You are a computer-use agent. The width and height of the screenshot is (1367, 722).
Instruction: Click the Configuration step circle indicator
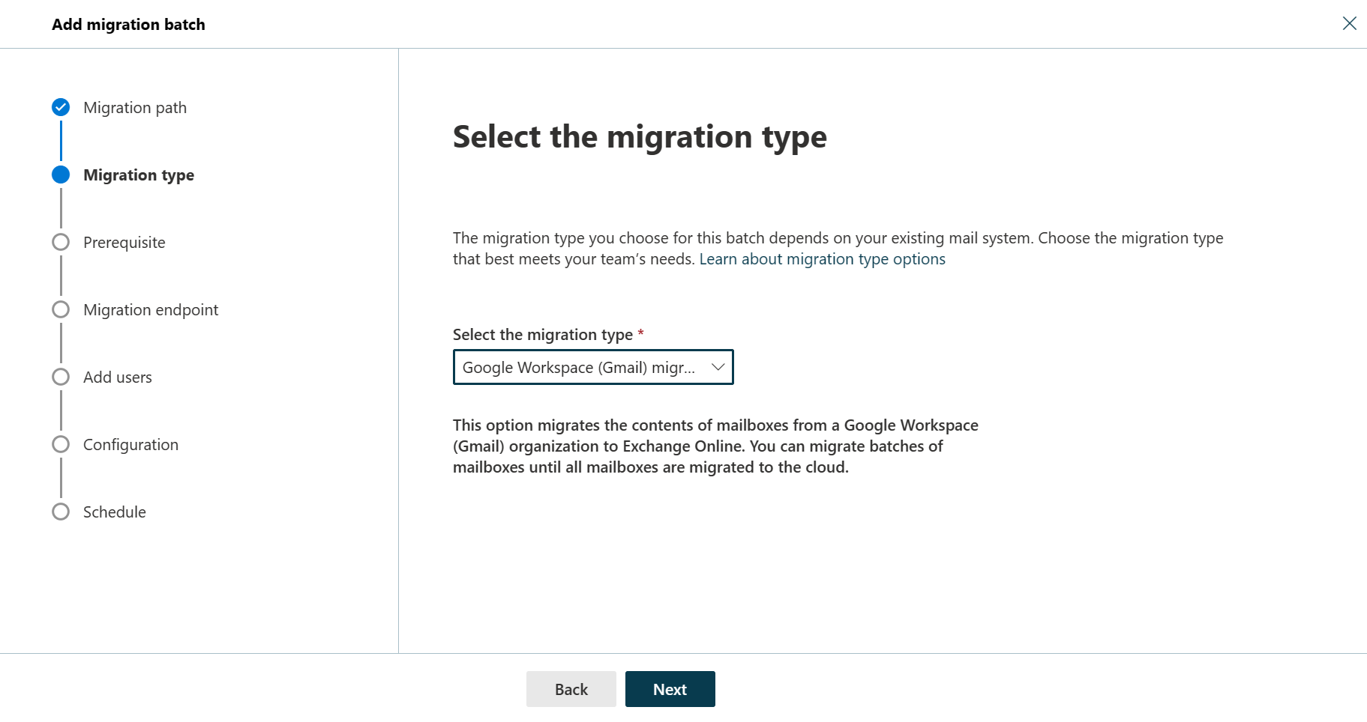coord(61,444)
